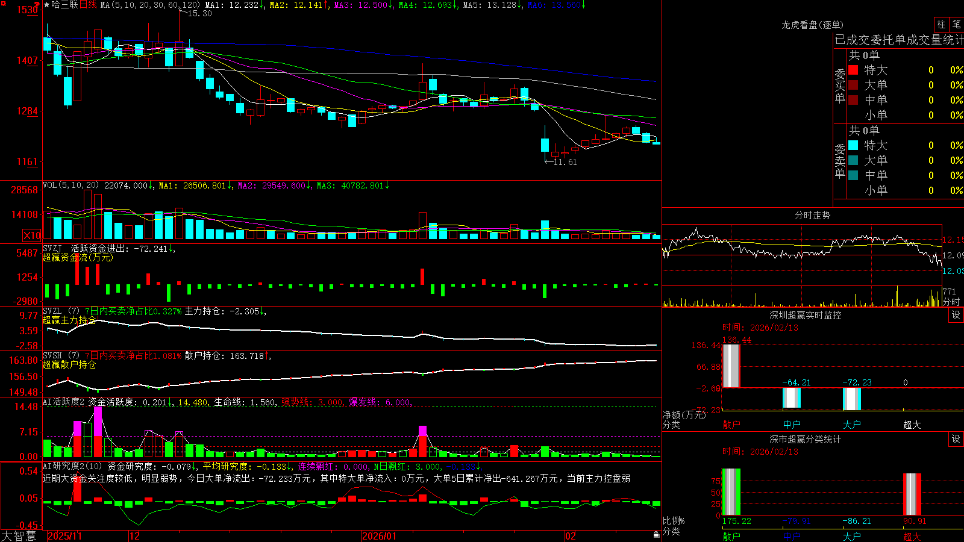
Task: Switch order view to 笔 tick mode
Action: [956, 24]
